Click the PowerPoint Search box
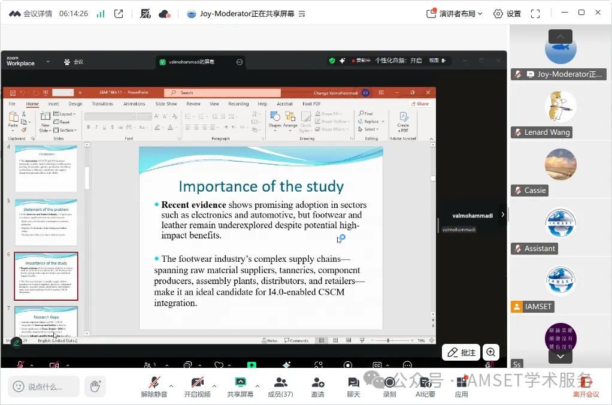 pyautogui.click(x=223, y=93)
